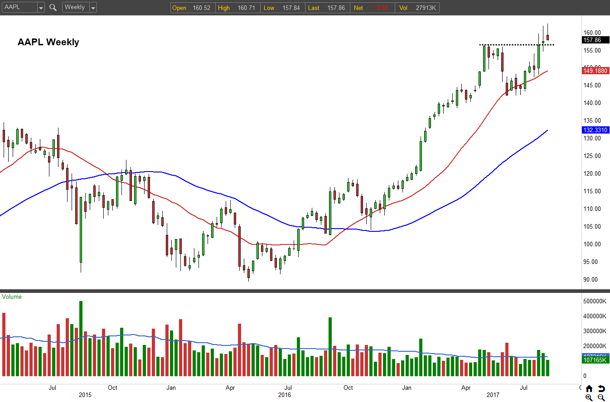The width and height of the screenshot is (610, 402).
Task: Click the 2015 year label on time axis
Action: tap(85, 395)
